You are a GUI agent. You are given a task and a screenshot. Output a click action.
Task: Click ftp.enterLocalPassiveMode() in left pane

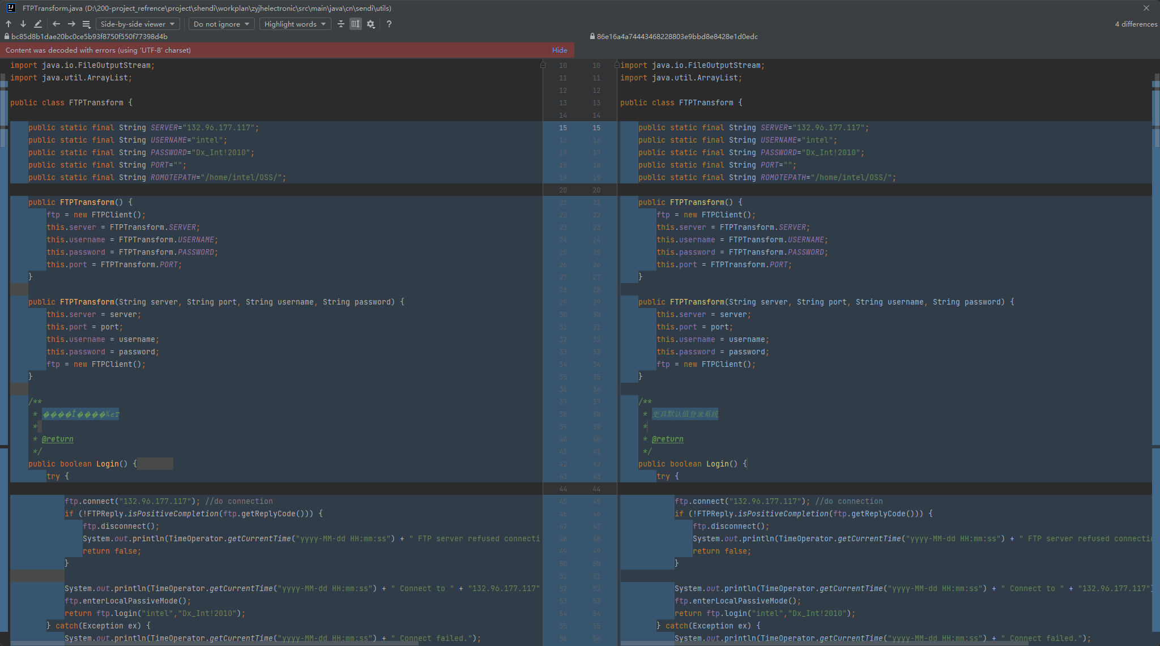click(x=127, y=601)
